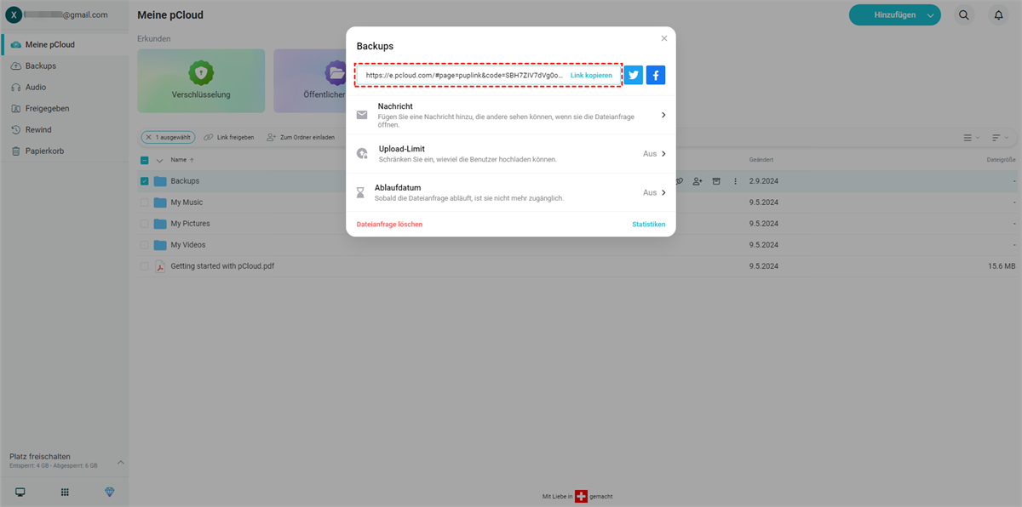Check the My Music checkbox

tap(145, 202)
